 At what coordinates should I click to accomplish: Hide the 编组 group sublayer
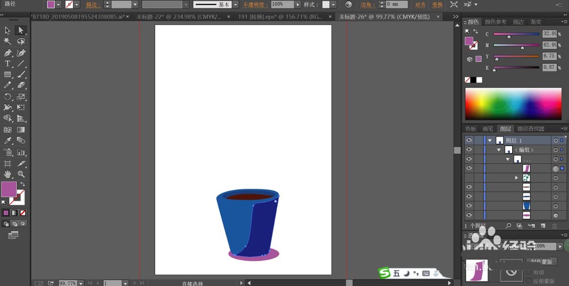point(469,150)
